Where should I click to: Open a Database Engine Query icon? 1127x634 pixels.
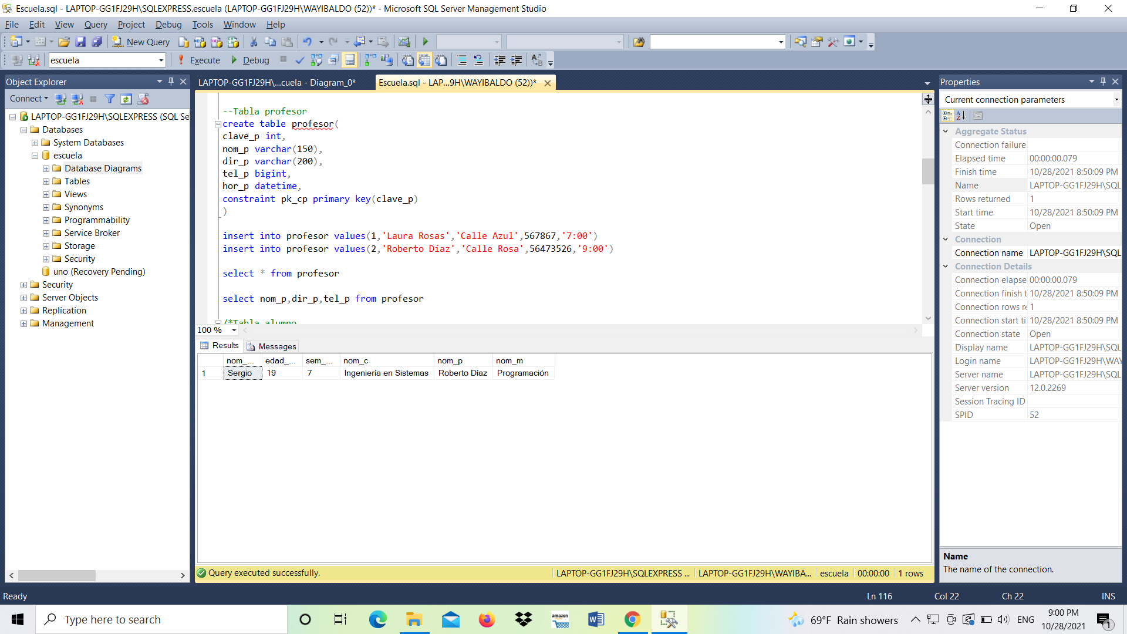[x=184, y=42]
